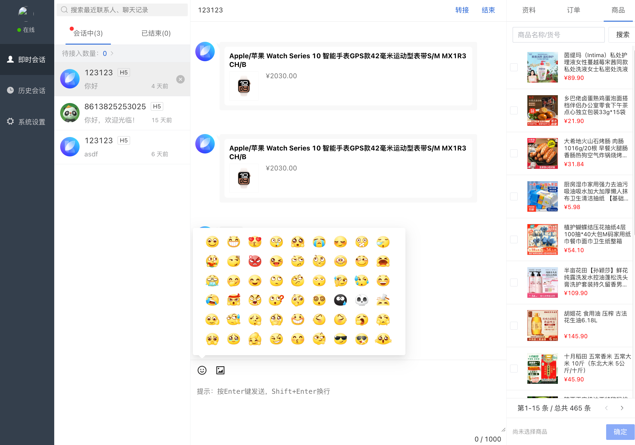Image resolution: width=635 pixels, height=445 pixels.
Task: Pick the heart-eyes emoji
Action: pos(255,242)
